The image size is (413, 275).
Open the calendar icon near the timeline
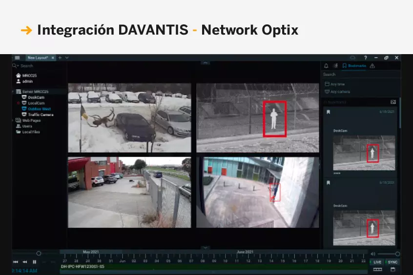[x=392, y=269]
